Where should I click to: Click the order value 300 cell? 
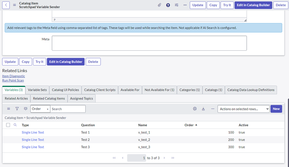pos(231,147)
